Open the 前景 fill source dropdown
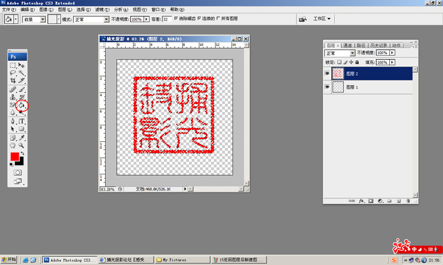The image size is (443, 265). click(x=43, y=19)
